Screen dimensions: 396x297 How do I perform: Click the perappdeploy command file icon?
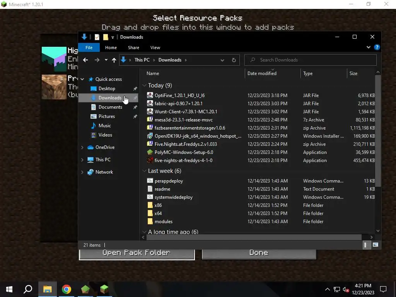pos(150,181)
